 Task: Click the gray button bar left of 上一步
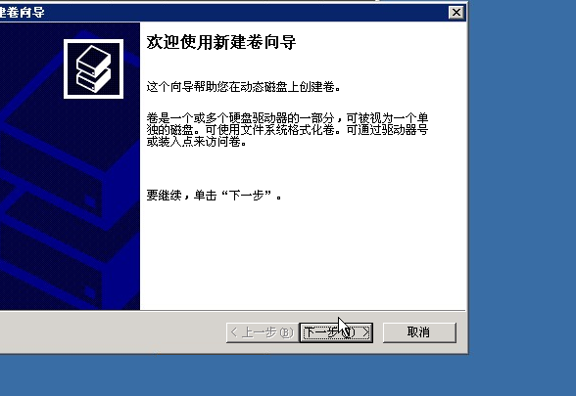tap(110, 332)
